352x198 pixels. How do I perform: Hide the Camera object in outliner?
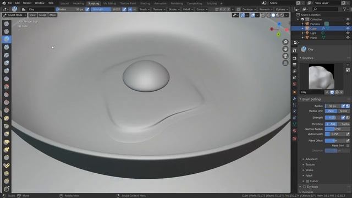pyautogui.click(x=348, y=24)
